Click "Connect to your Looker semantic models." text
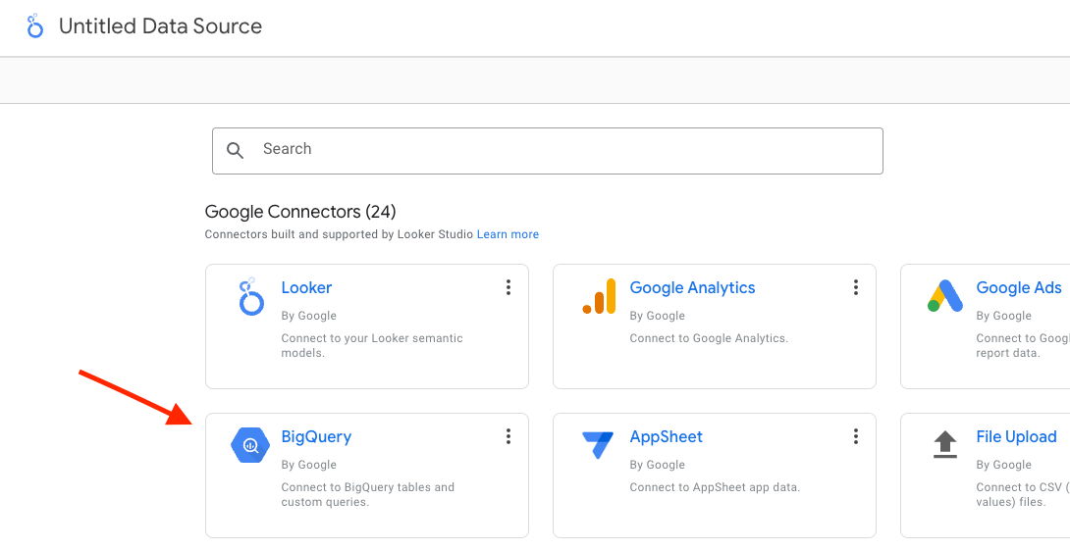 372,345
